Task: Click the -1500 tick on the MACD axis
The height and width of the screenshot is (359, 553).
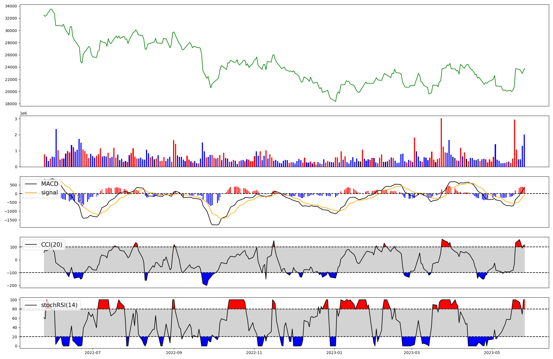Action: 10,220
